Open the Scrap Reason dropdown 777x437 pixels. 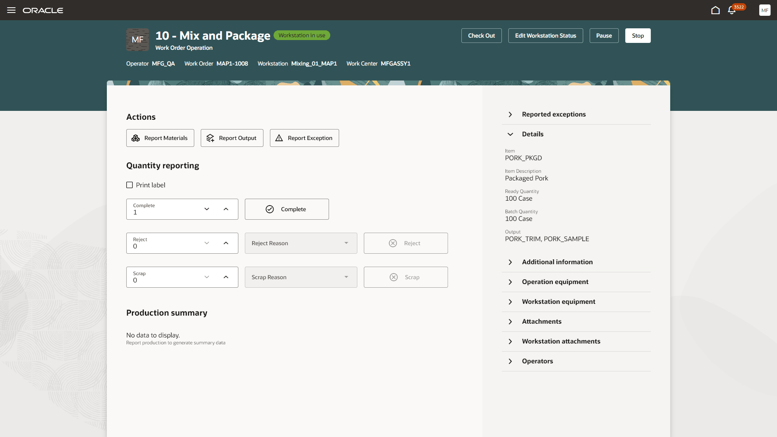tap(301, 277)
